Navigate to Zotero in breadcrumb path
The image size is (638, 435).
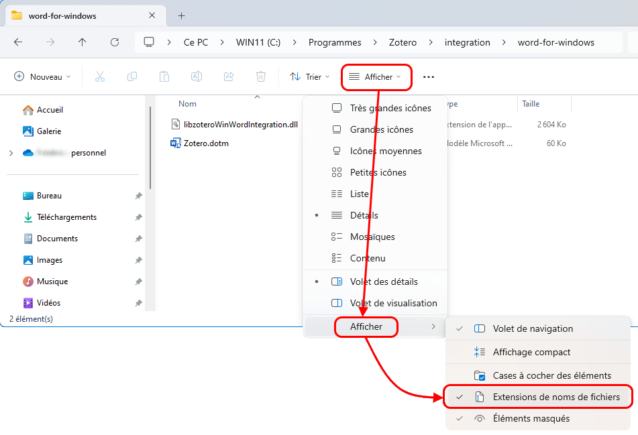[403, 42]
